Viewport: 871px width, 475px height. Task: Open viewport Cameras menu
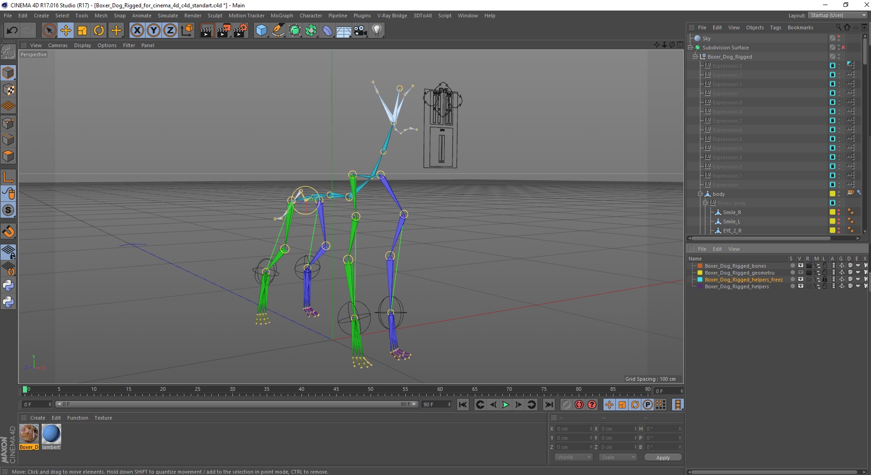click(58, 45)
